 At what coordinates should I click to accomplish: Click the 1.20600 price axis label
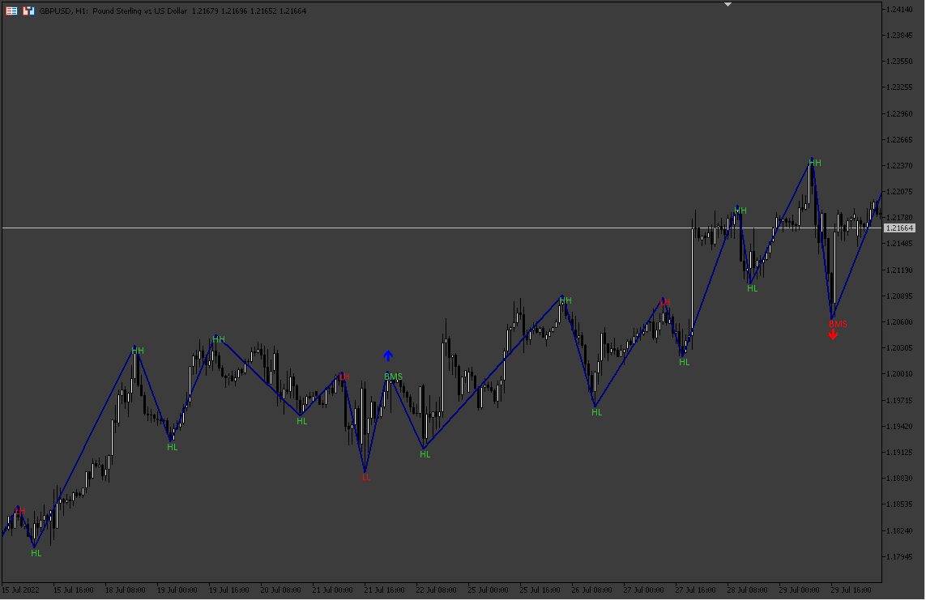coord(899,322)
